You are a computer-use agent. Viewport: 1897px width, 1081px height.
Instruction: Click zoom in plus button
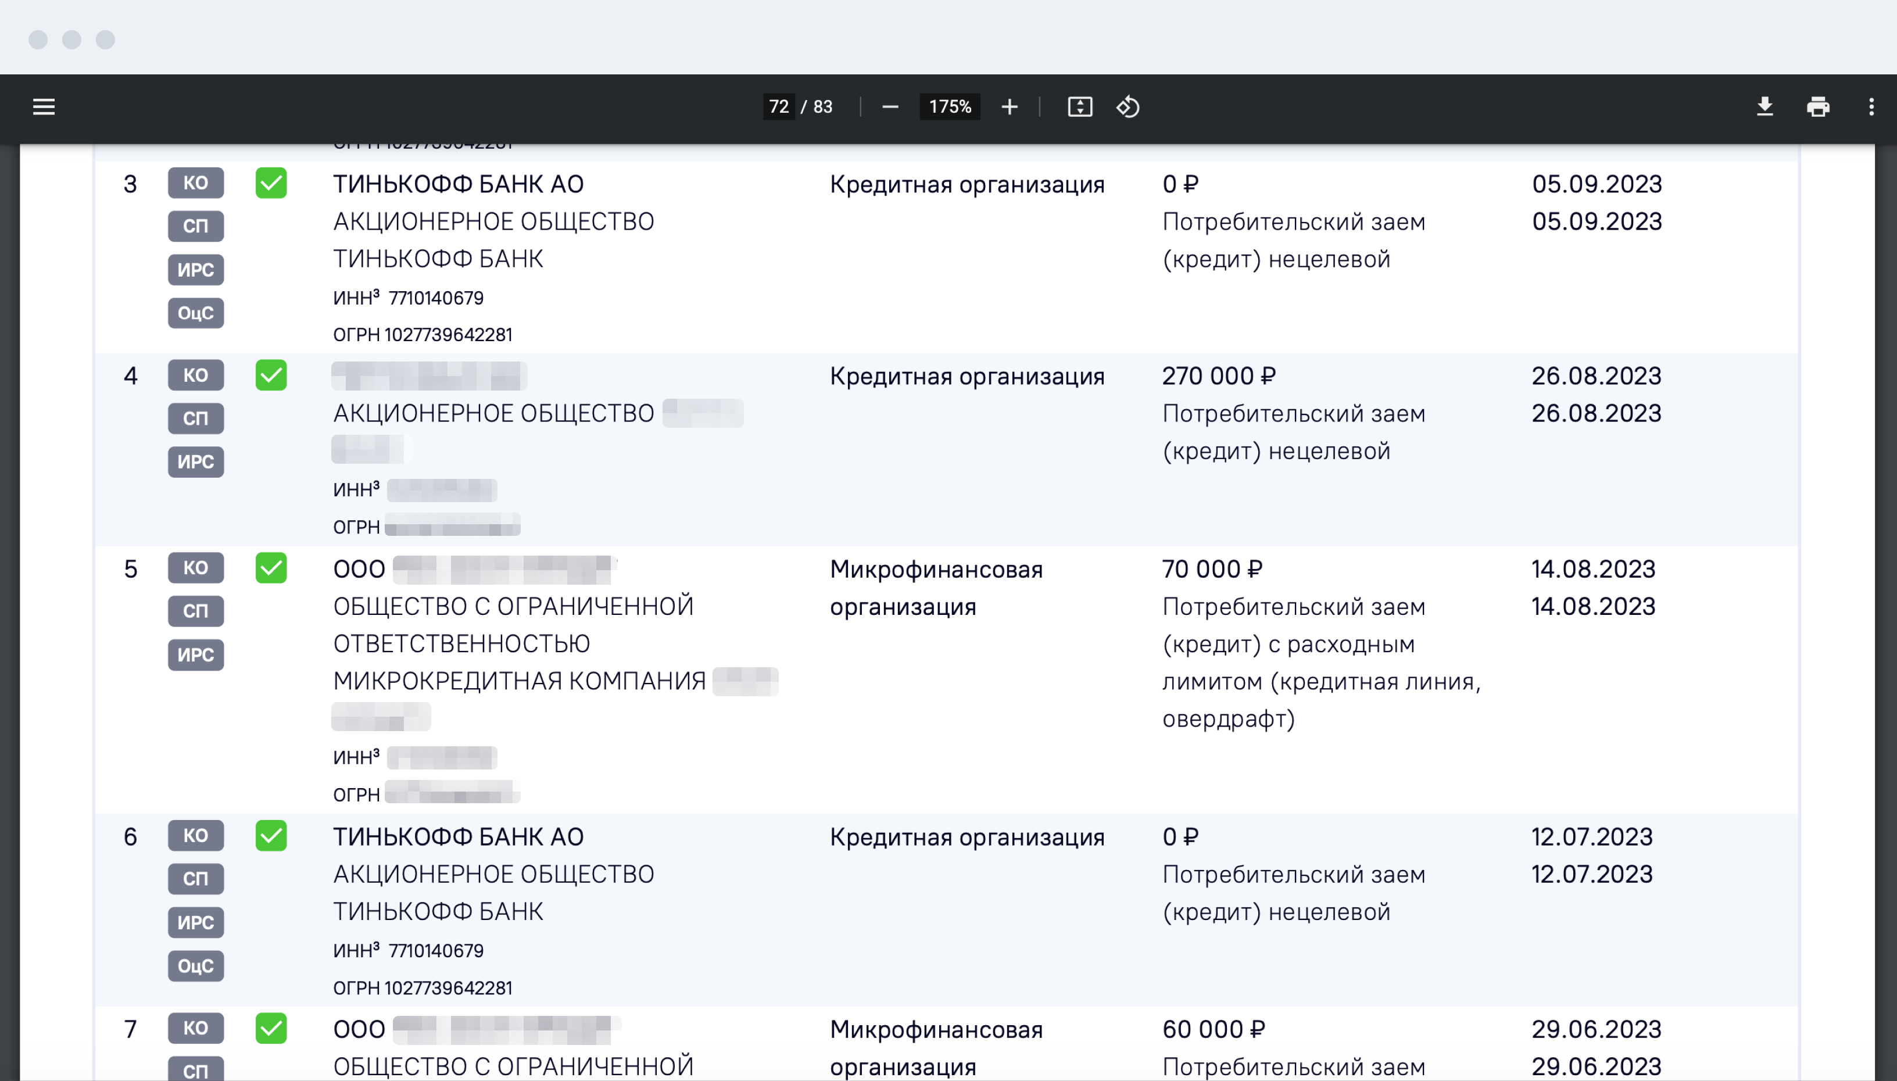(x=1010, y=107)
